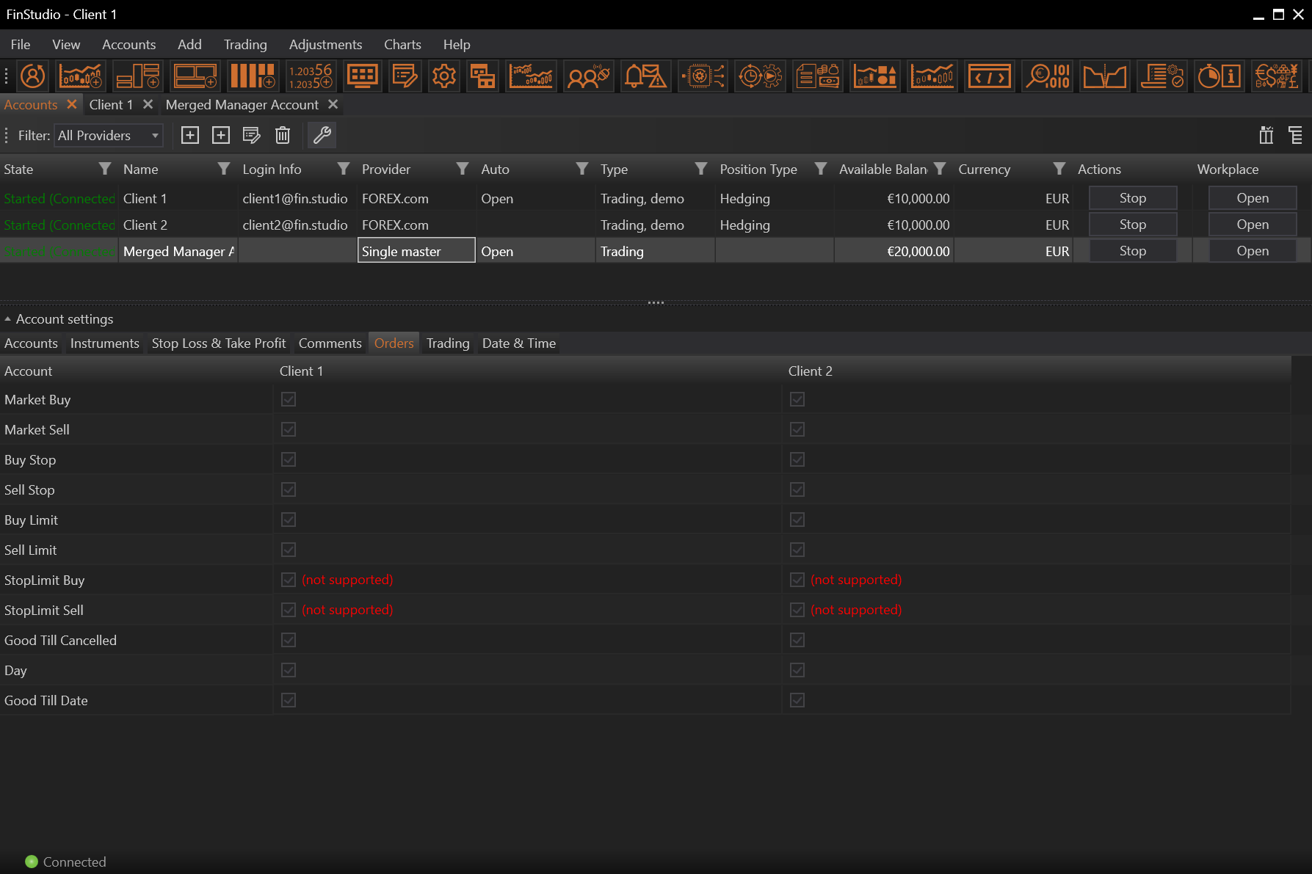Click the quote prices 1.20356 toolbar icon
Screen dimensions: 1312x874
310,76
